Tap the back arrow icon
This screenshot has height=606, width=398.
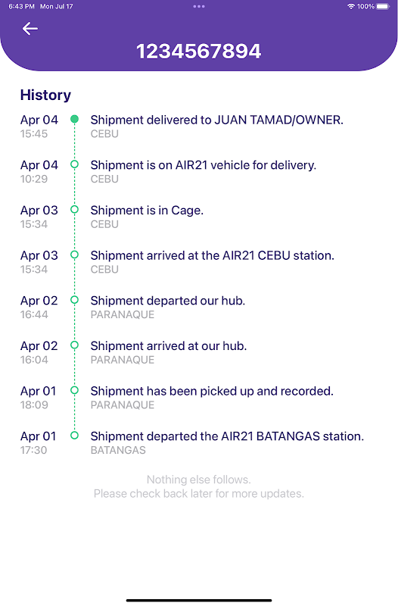pyautogui.click(x=30, y=29)
